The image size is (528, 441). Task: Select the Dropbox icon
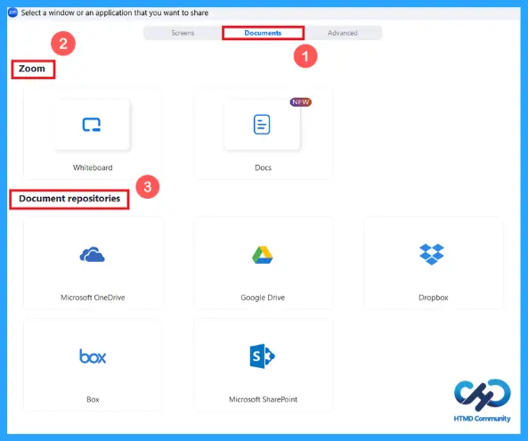pos(432,254)
